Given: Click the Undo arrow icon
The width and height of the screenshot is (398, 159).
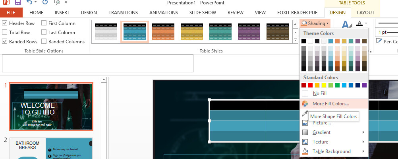Looking at the screenshot, I should tap(29, 2).
